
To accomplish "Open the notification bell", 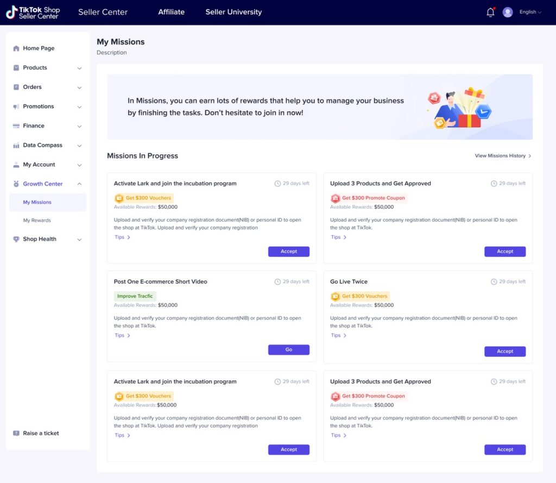I will pos(490,12).
